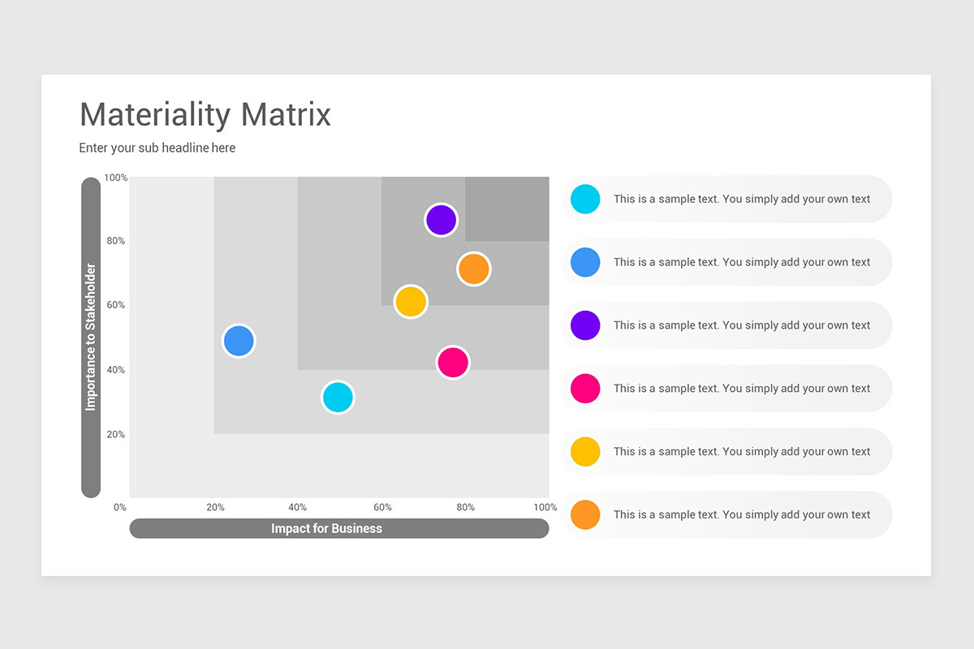Screen dimensions: 974x649
Task: Select the blue circle in the legend
Action: pos(585,262)
